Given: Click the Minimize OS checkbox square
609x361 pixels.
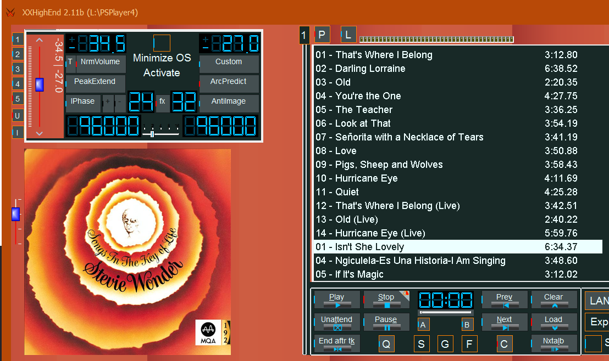Looking at the screenshot, I should [162, 43].
